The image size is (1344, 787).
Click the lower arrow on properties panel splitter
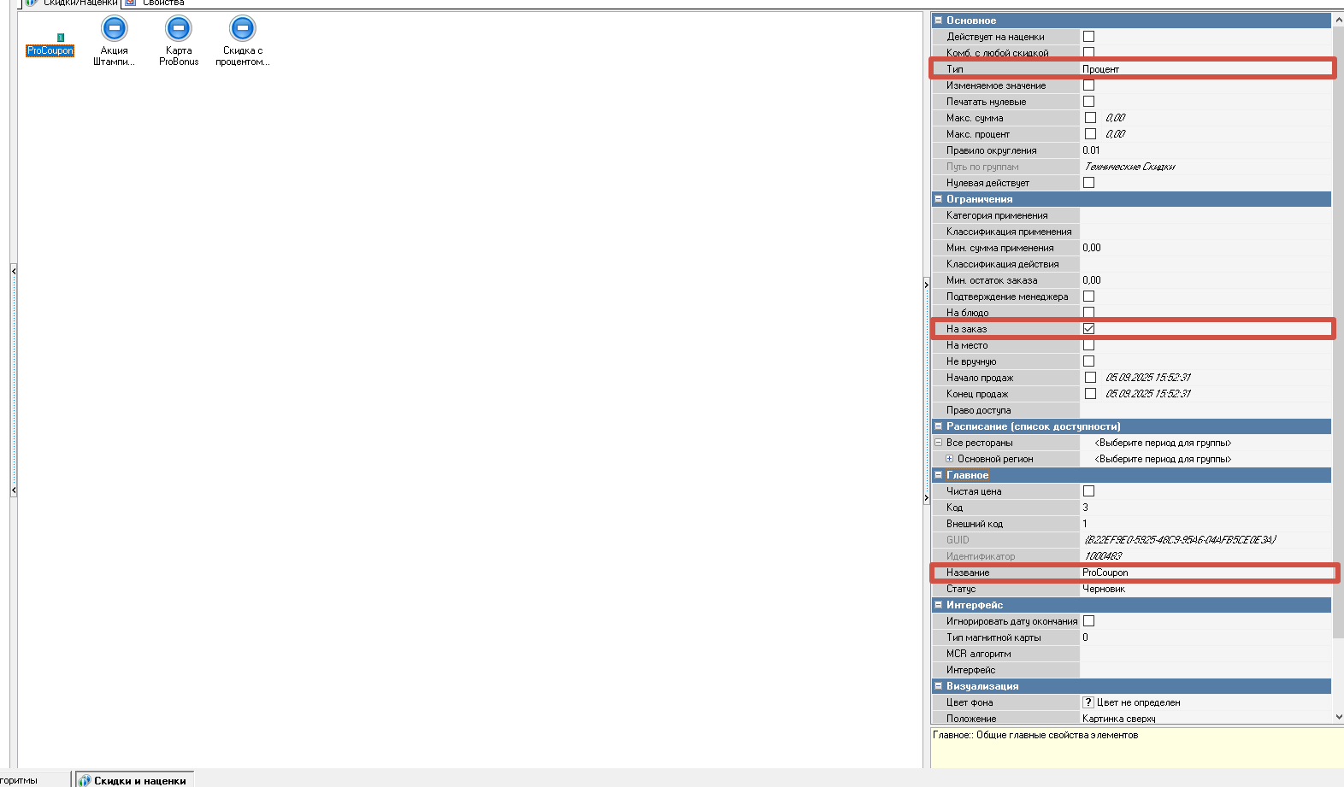[926, 497]
